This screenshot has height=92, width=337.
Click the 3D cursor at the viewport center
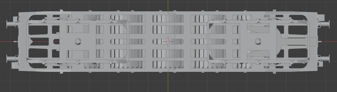coord(168,41)
